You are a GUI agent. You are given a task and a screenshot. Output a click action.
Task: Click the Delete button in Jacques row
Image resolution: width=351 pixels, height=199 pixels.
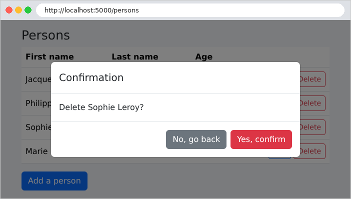click(x=312, y=79)
